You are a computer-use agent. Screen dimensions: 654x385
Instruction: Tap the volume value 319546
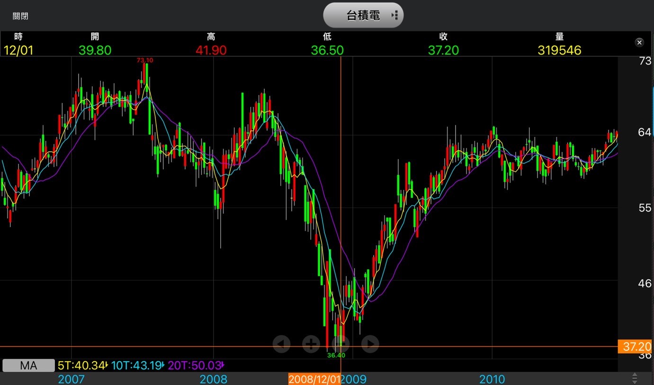[x=560, y=50]
